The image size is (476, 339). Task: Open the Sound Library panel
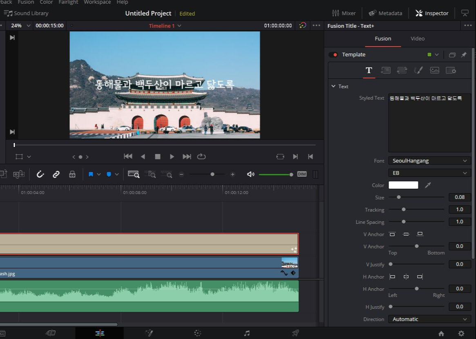coord(27,13)
